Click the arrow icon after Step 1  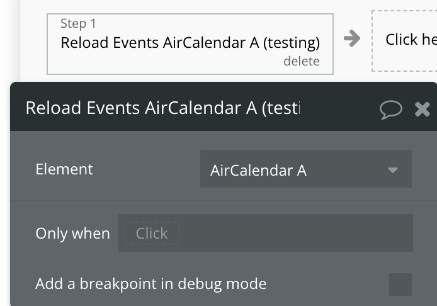click(352, 38)
